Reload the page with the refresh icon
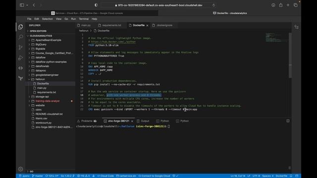Viewport: 317px width, 178px height. pyautogui.click(x=213, y=5)
